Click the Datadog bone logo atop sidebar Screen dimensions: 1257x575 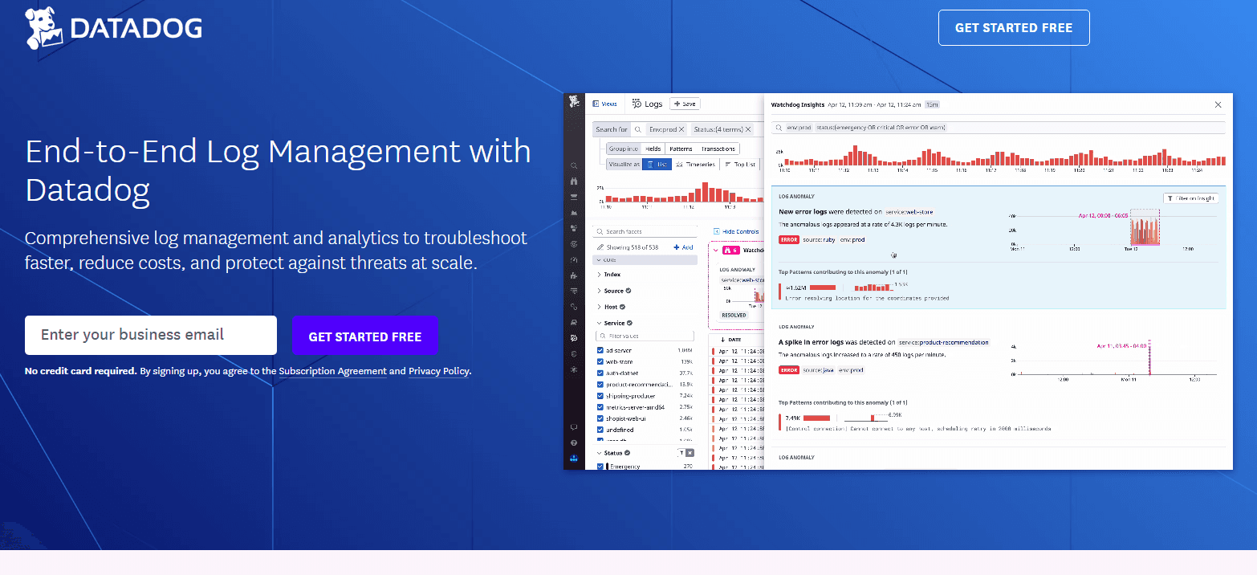[574, 101]
